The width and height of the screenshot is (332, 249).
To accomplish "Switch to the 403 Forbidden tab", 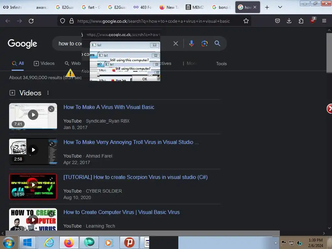I will (x=143, y=7).
